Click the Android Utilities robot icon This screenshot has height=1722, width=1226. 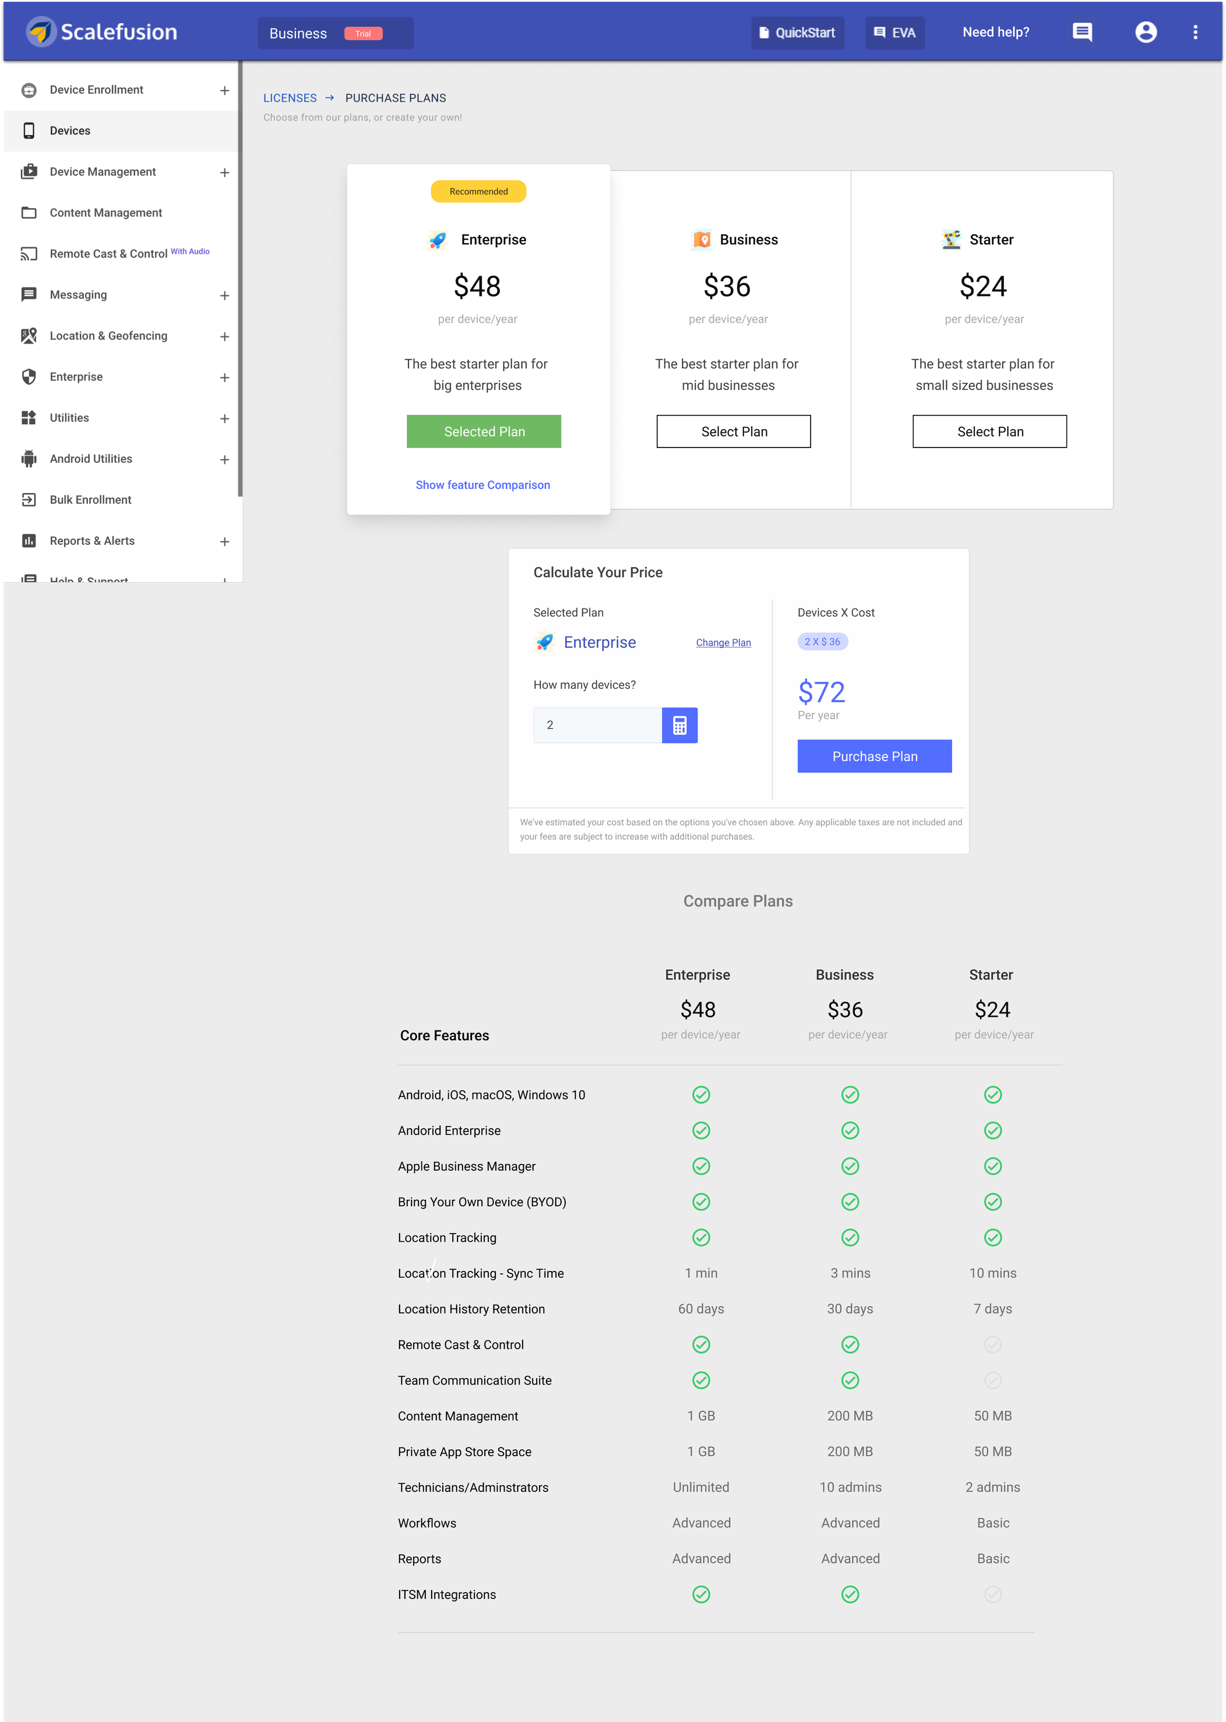click(x=29, y=459)
